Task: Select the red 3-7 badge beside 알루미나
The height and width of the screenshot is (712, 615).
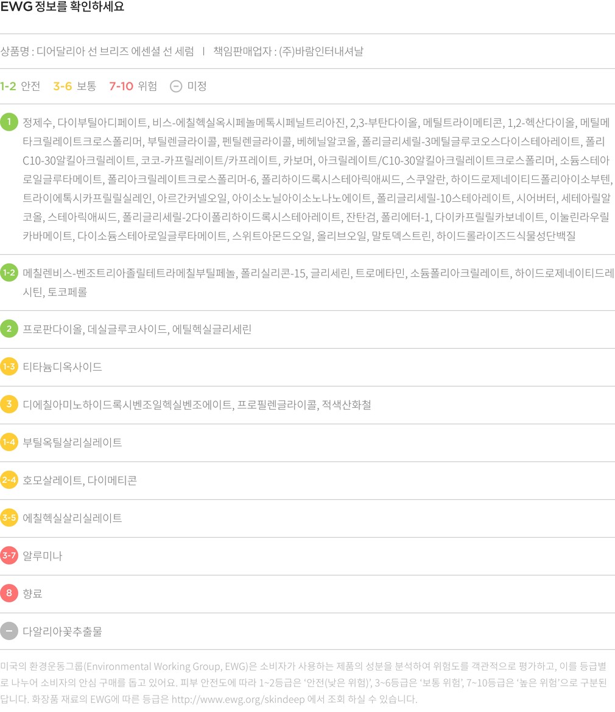Action: point(9,556)
